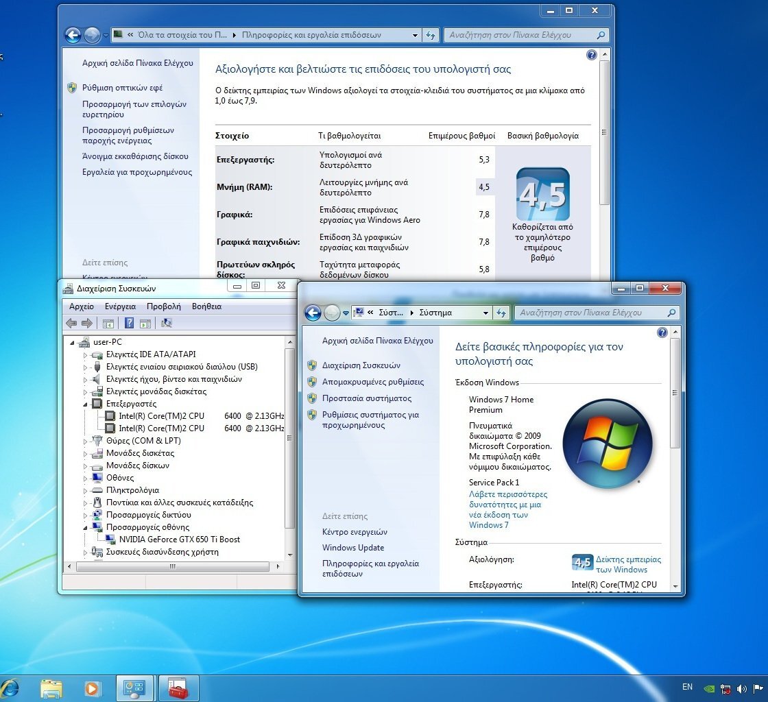Open Internet Explorer from the taskbar

[x=10, y=688]
